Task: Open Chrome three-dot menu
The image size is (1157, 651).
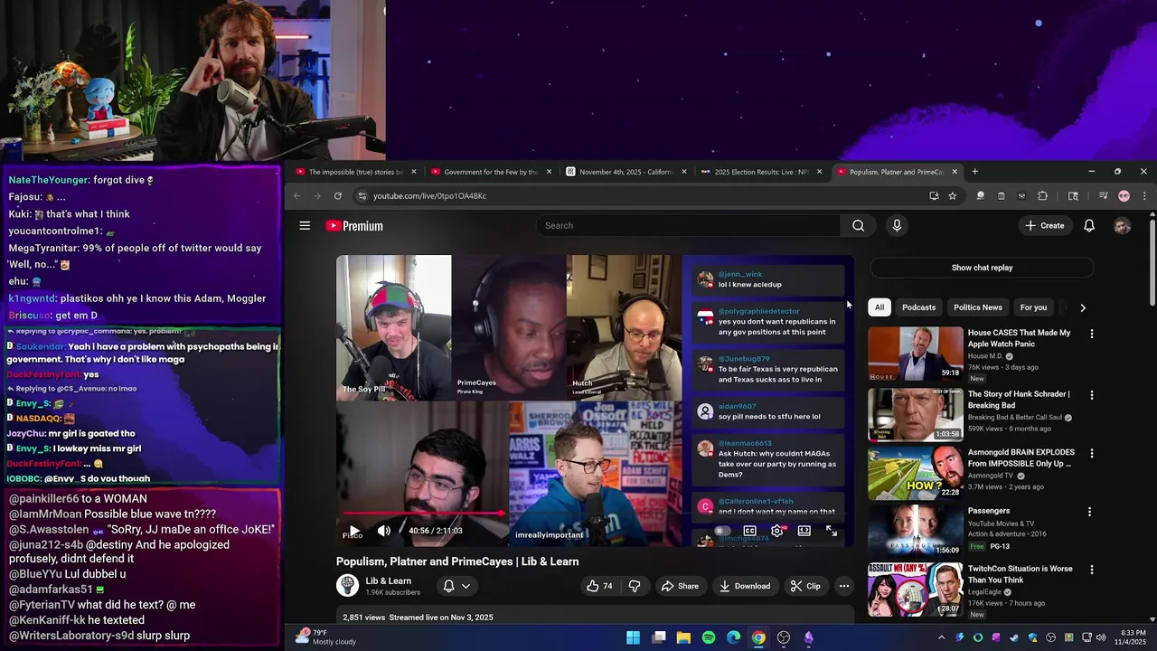Action: tap(1144, 196)
